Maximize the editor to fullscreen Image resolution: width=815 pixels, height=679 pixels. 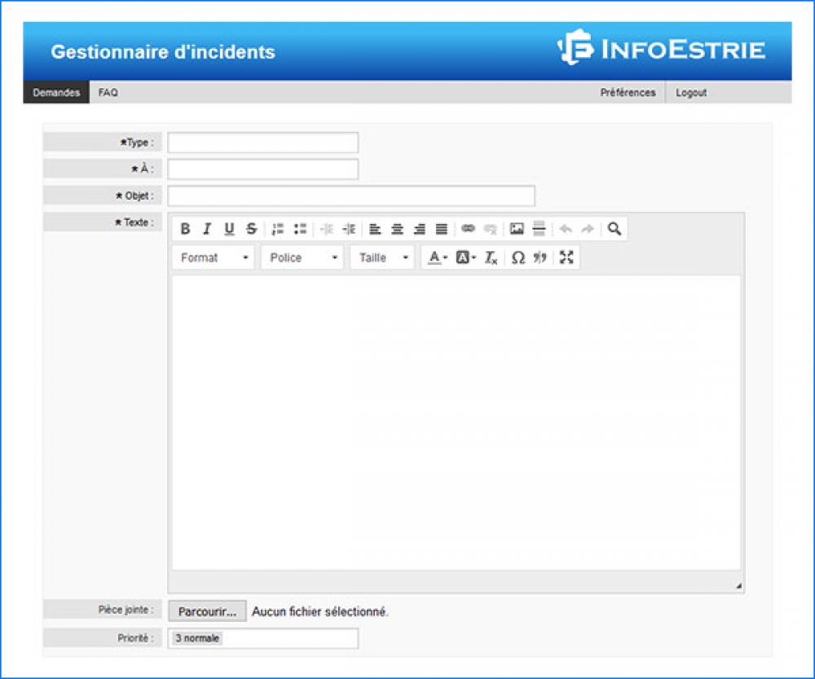566,257
